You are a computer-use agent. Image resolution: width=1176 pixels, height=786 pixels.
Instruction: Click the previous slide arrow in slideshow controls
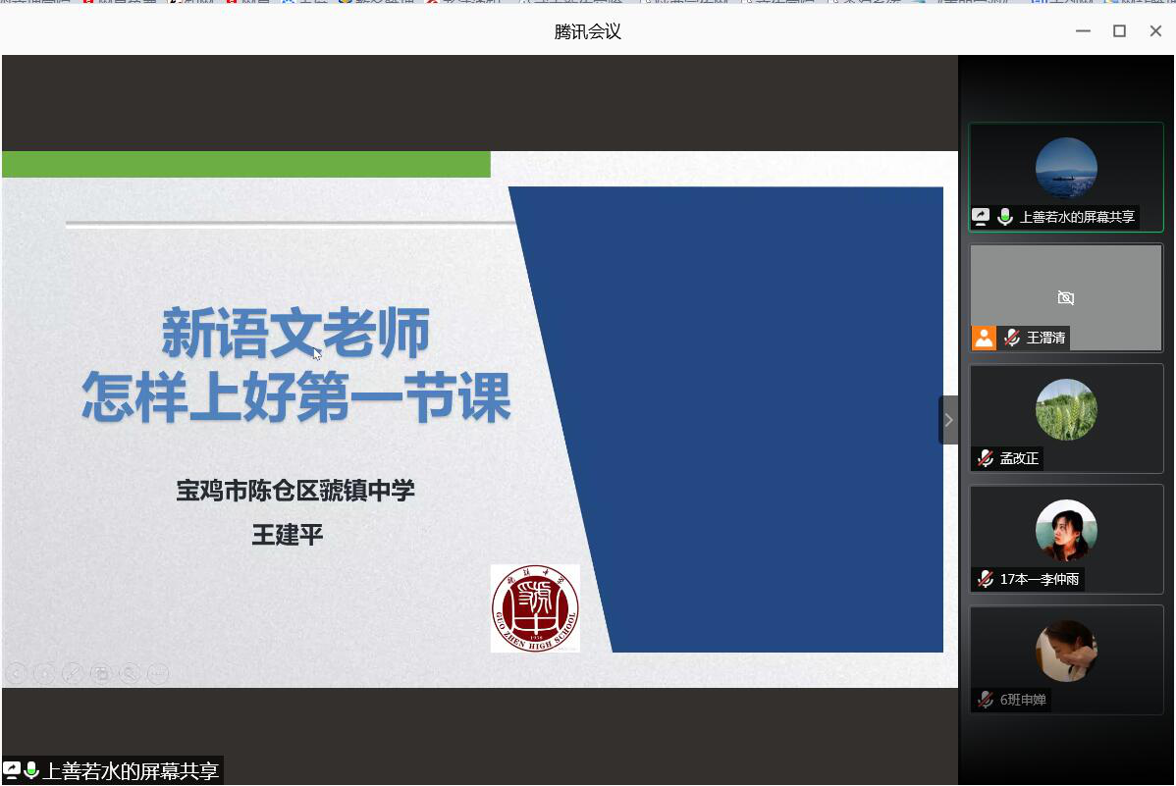coord(17,673)
